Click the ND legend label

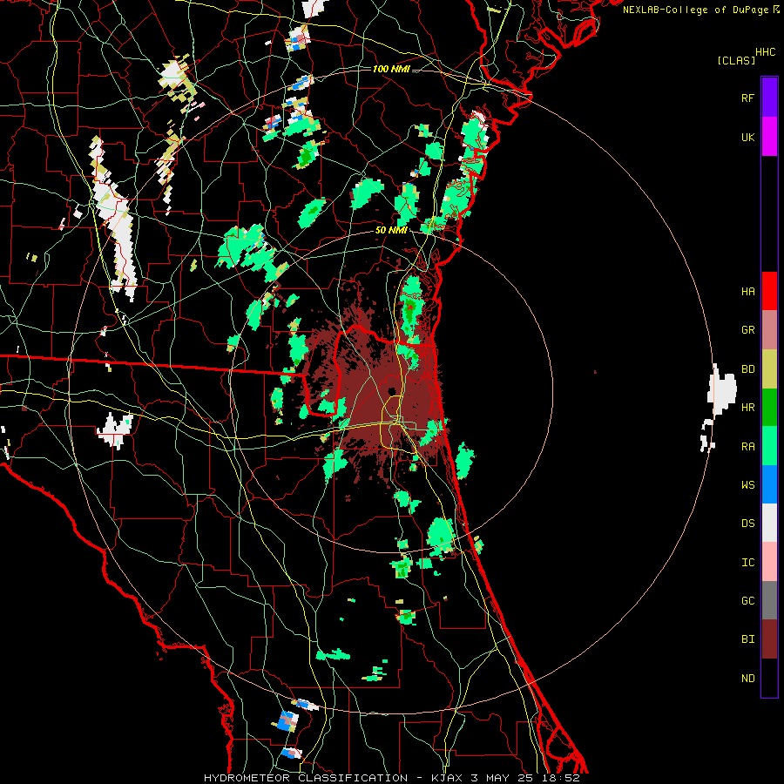click(747, 678)
